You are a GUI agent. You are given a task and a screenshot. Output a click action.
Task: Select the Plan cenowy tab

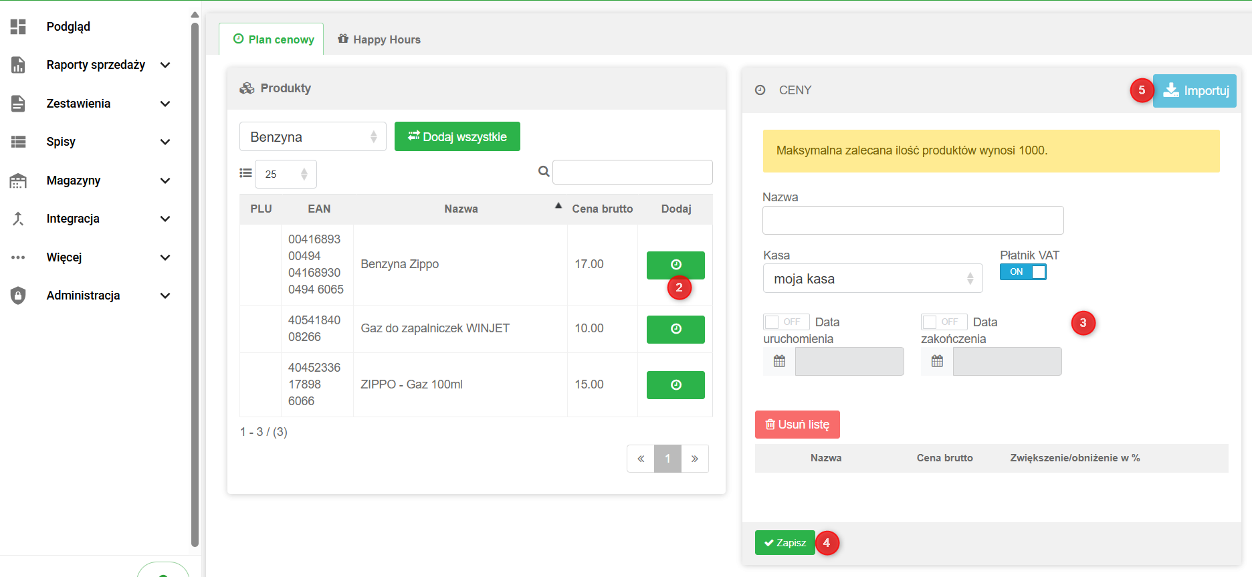click(273, 39)
